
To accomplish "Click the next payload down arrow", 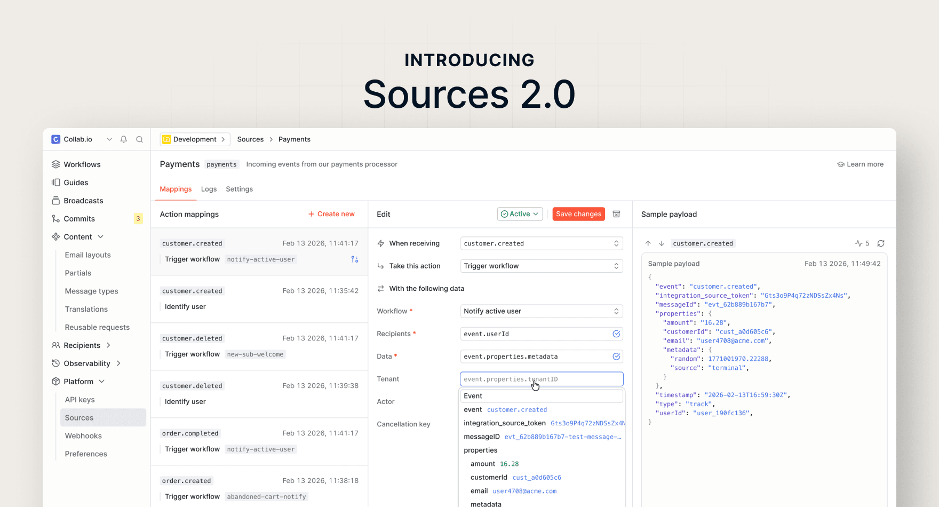I will point(662,243).
